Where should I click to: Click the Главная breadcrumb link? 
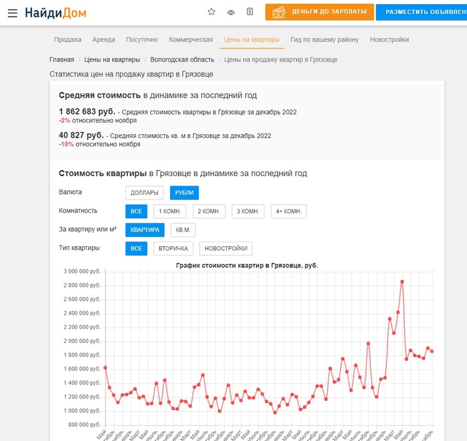[61, 59]
